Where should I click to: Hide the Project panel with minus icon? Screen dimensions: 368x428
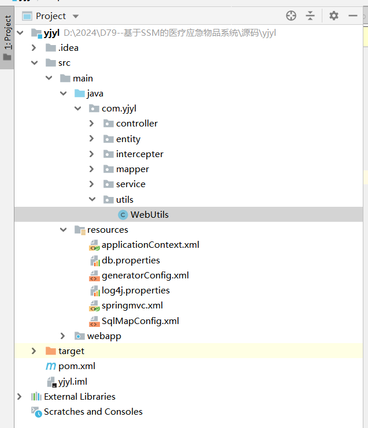[353, 16]
